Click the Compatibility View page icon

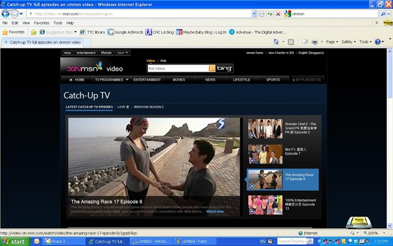pyautogui.click(x=262, y=14)
